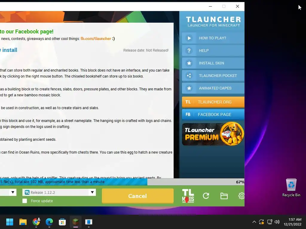Open the TLauncher Premium banner
Viewport: 306px width, 229px height.
click(x=213, y=134)
